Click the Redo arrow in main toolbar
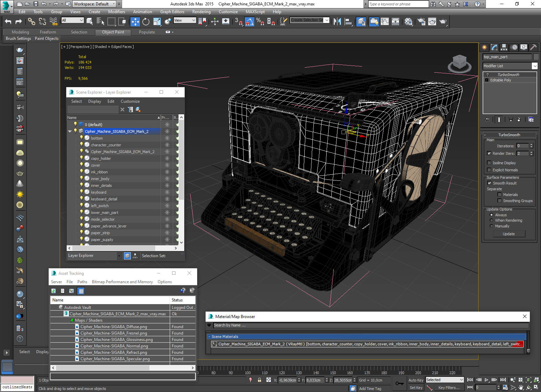 coord(19,22)
